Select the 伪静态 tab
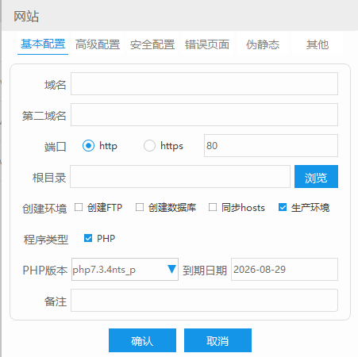Screen dimensions: 358x357 (x=263, y=44)
